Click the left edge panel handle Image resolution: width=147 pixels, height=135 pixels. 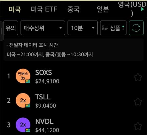[2, 31]
